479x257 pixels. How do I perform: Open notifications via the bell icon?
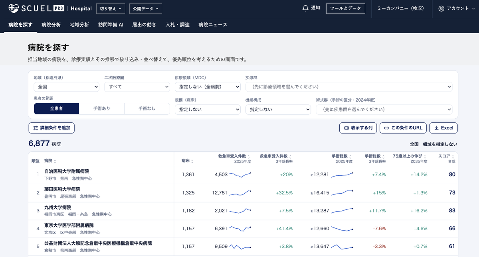point(305,8)
